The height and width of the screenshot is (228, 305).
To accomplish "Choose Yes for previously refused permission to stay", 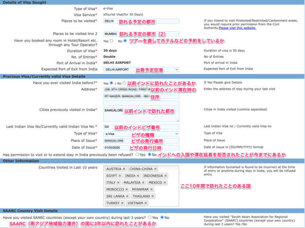I will pyautogui.click(x=137, y=154).
